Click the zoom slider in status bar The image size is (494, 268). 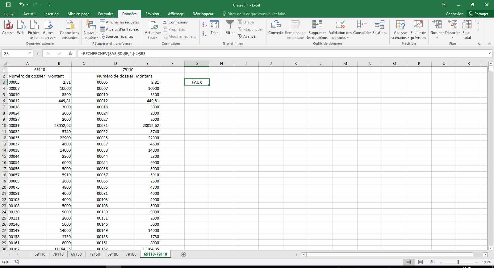(x=458, y=262)
